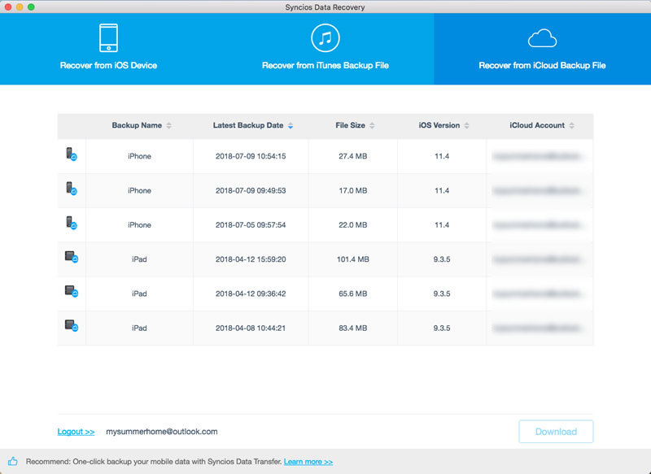This screenshot has width=651, height=474.
Task: Select iPad backup icon dated 2018-04-12 09:36:42
Action: point(72,292)
